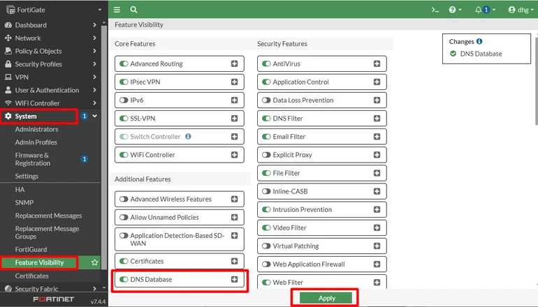The image size is (538, 307).
Task: Open the SNMP page
Action: [x=24, y=202]
